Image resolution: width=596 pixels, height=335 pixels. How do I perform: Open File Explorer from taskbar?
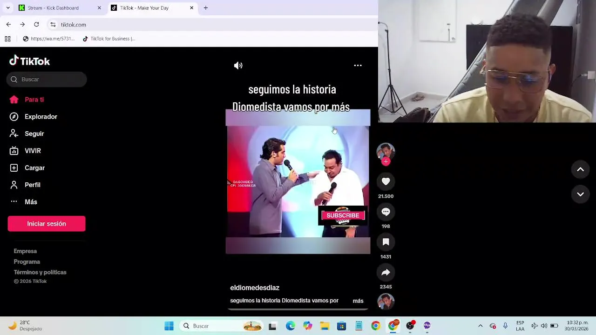pyautogui.click(x=325, y=326)
